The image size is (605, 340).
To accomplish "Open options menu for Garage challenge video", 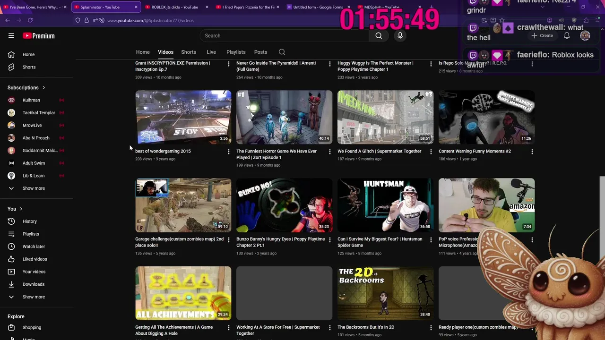I will point(229,239).
